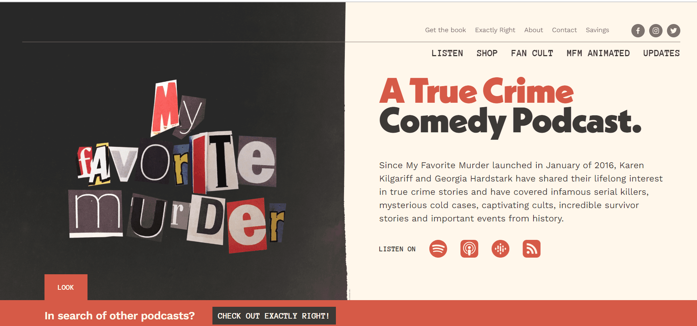Click the My Favorite Murder logo artwork
This screenshot has width=697, height=326.
click(177, 166)
